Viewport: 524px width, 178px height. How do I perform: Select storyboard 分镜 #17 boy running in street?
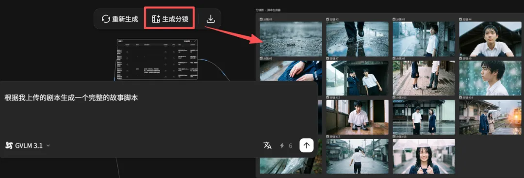pos(357,156)
